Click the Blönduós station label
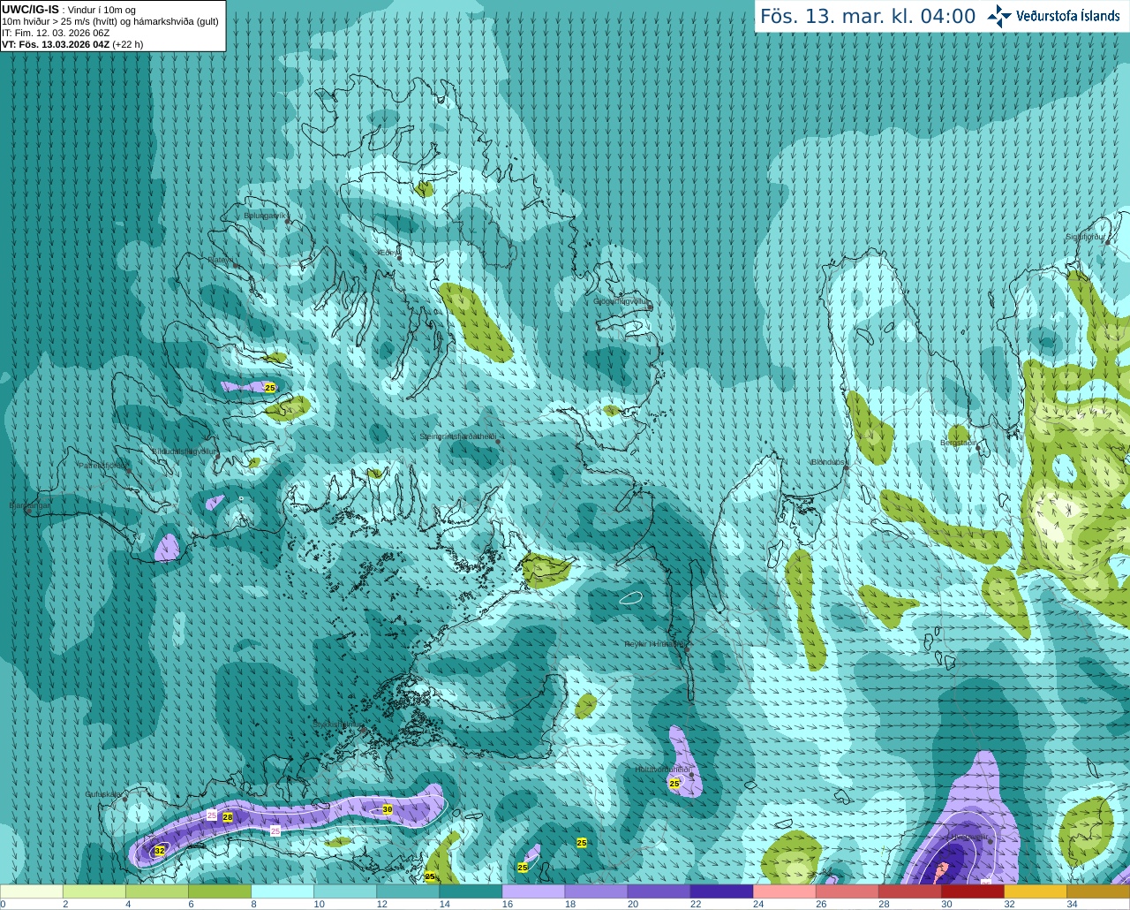1130x910 pixels. (828, 462)
